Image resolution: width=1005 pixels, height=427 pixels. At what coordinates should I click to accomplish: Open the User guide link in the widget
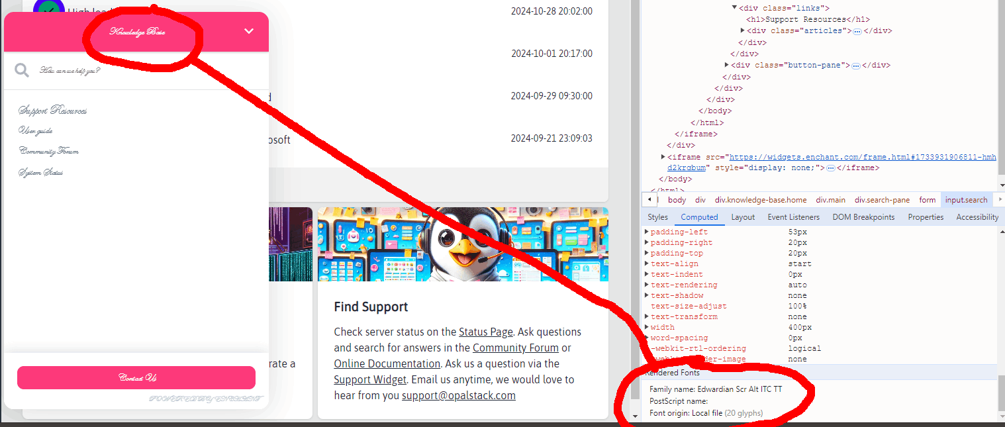point(36,131)
